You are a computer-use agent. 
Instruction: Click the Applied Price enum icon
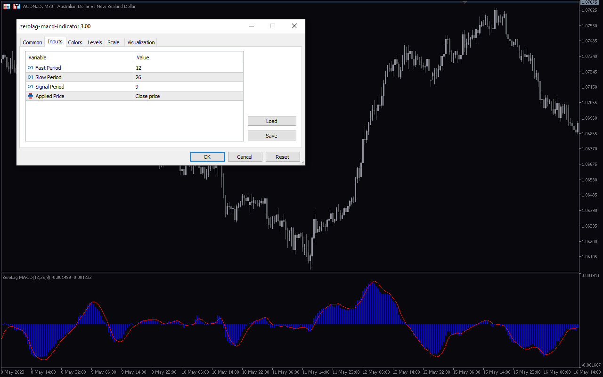(31, 96)
